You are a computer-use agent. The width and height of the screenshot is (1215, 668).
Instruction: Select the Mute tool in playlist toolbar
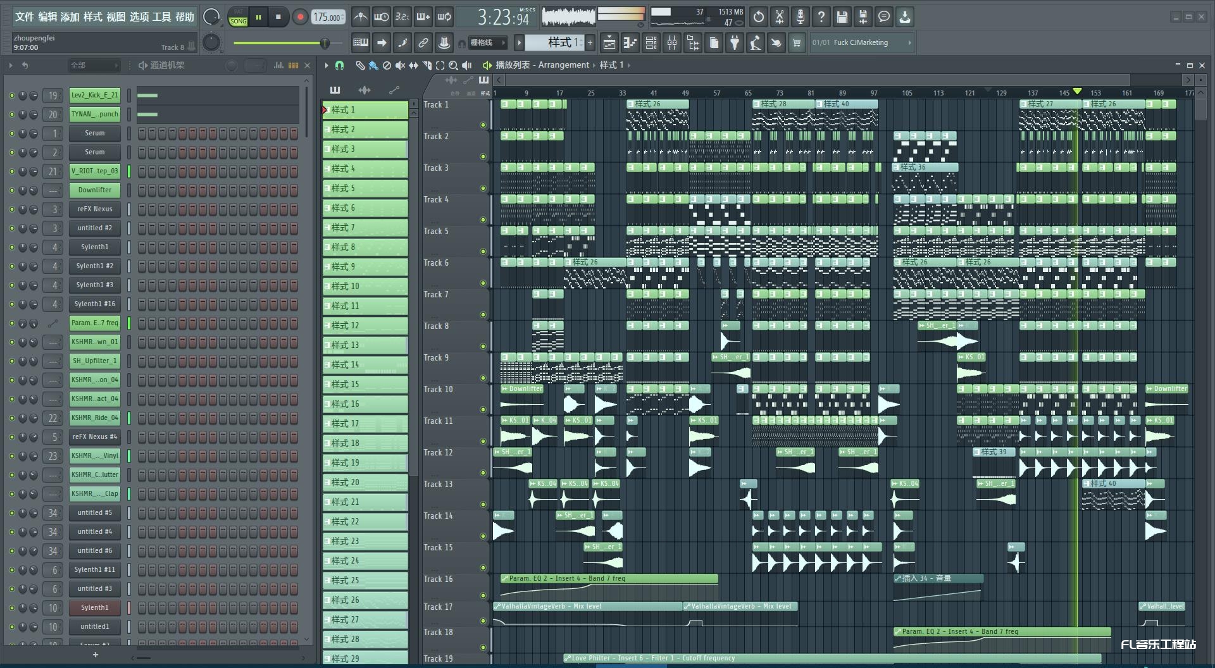click(x=400, y=65)
